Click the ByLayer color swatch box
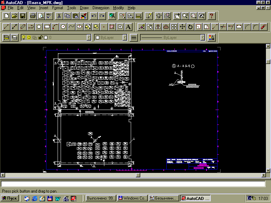 pyautogui.click(x=98, y=38)
